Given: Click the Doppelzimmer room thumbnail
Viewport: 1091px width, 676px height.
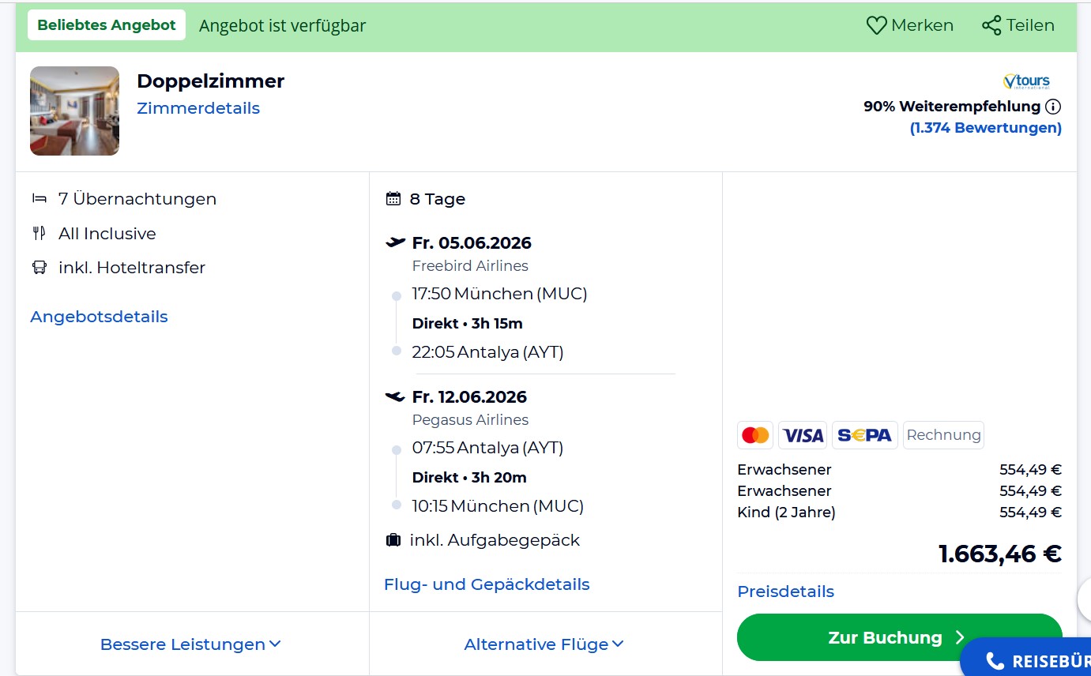Looking at the screenshot, I should pyautogui.click(x=75, y=111).
